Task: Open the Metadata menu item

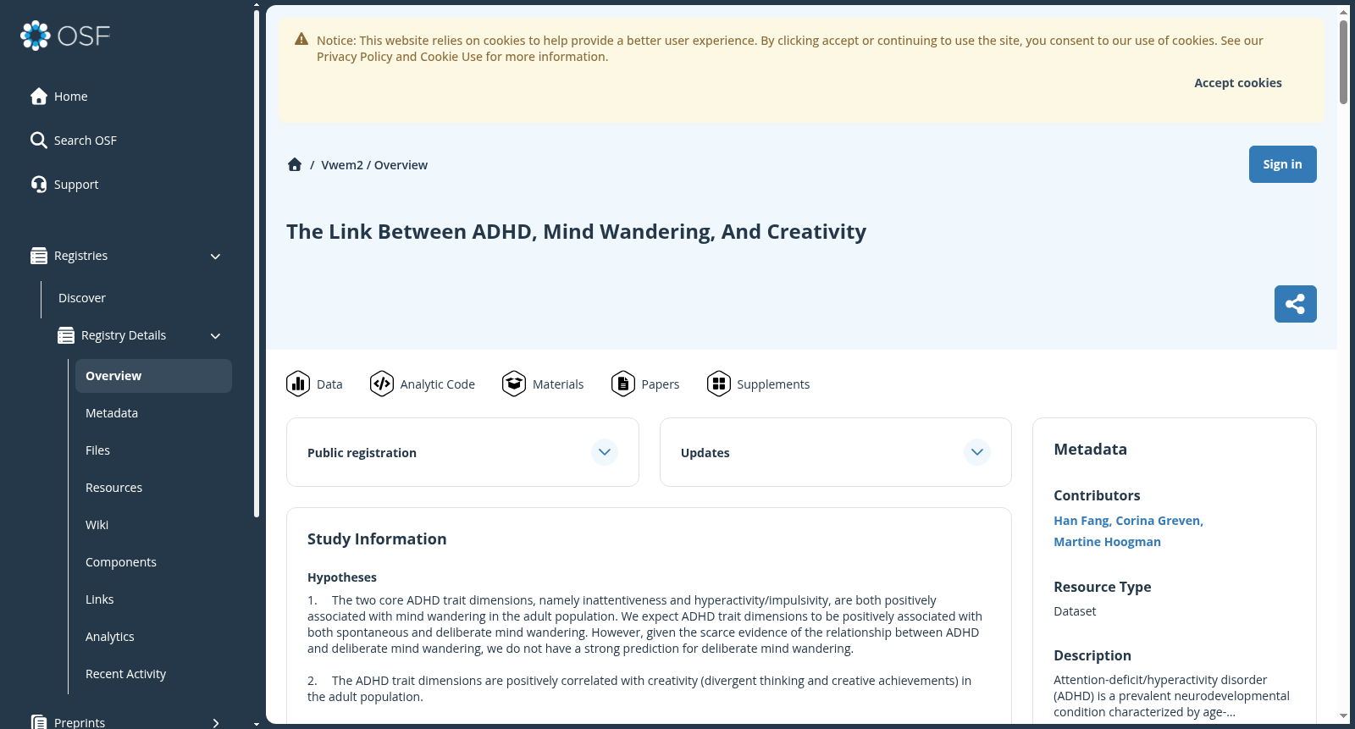Action: pyautogui.click(x=153, y=413)
